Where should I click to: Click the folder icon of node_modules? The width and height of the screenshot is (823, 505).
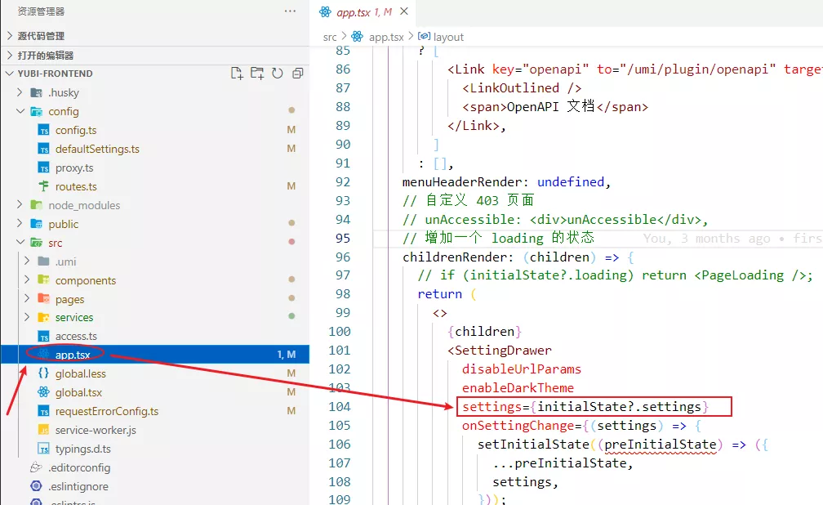[x=36, y=205]
